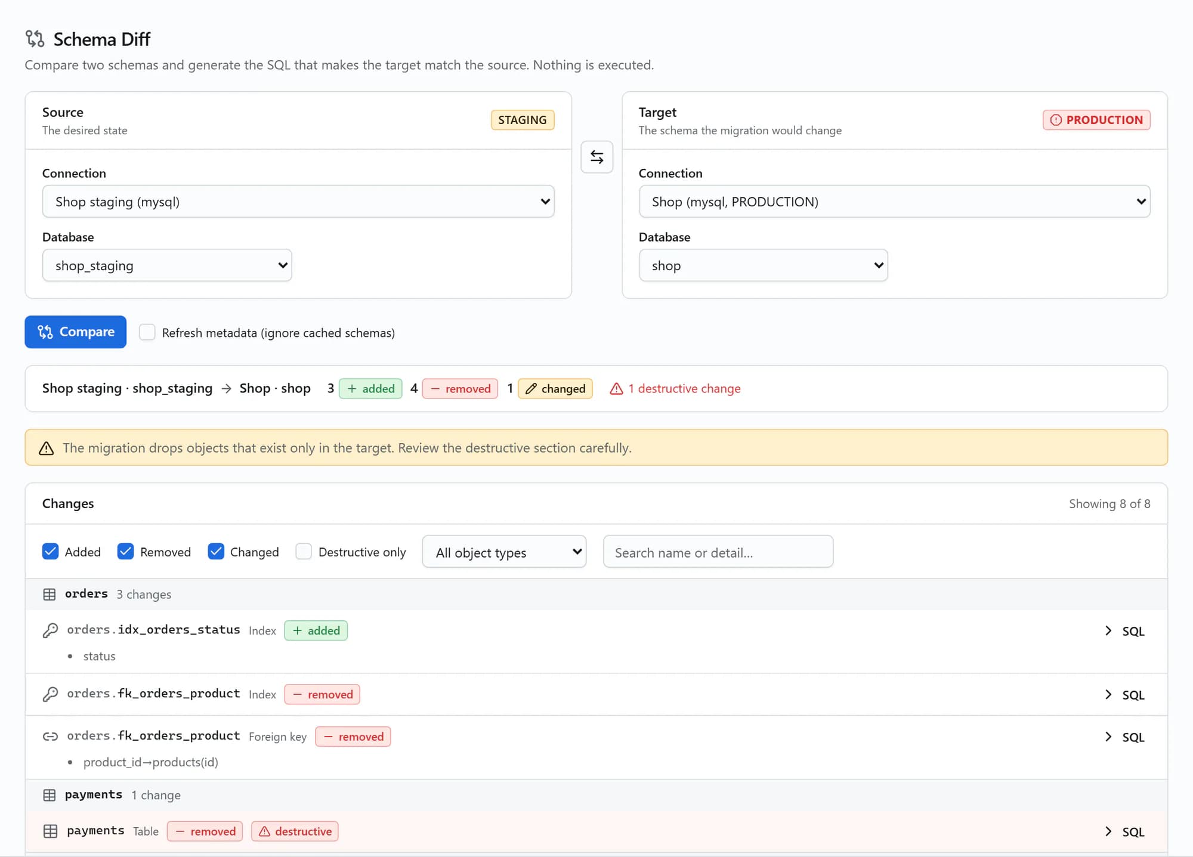Click the table icon in payments Table row
Viewport: 1193px width, 857px height.
click(51, 831)
